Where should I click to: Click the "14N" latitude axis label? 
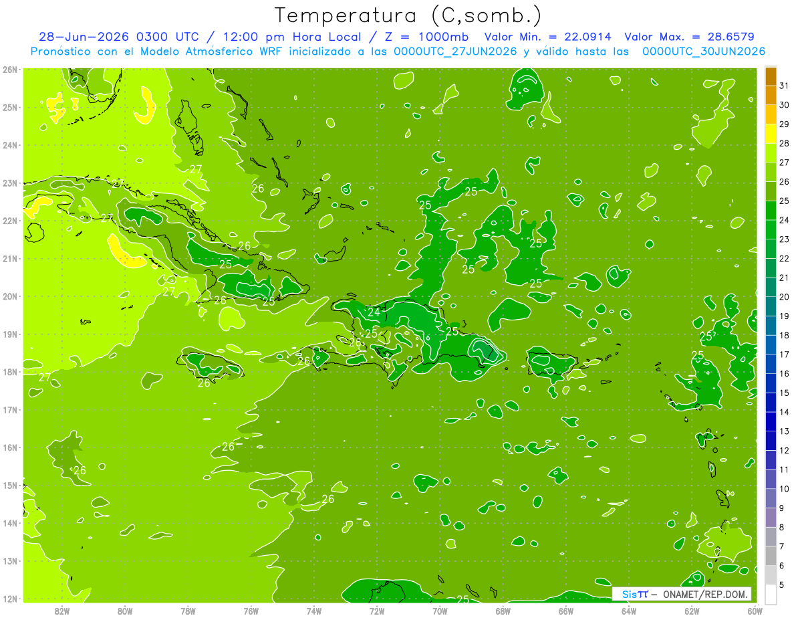coord(9,523)
